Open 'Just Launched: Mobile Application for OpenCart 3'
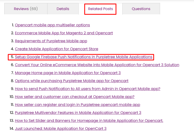Screen dimensions: 194x133 tap(61, 128)
